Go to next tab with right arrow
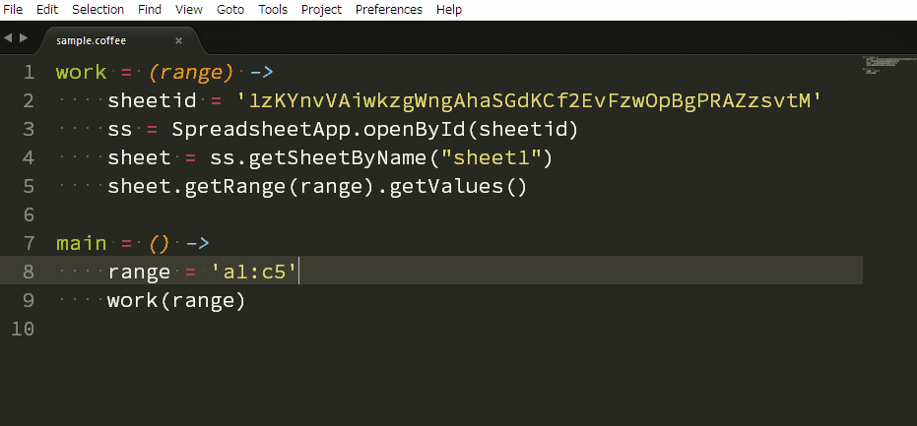Viewport: 917px width, 426px height. pos(24,38)
